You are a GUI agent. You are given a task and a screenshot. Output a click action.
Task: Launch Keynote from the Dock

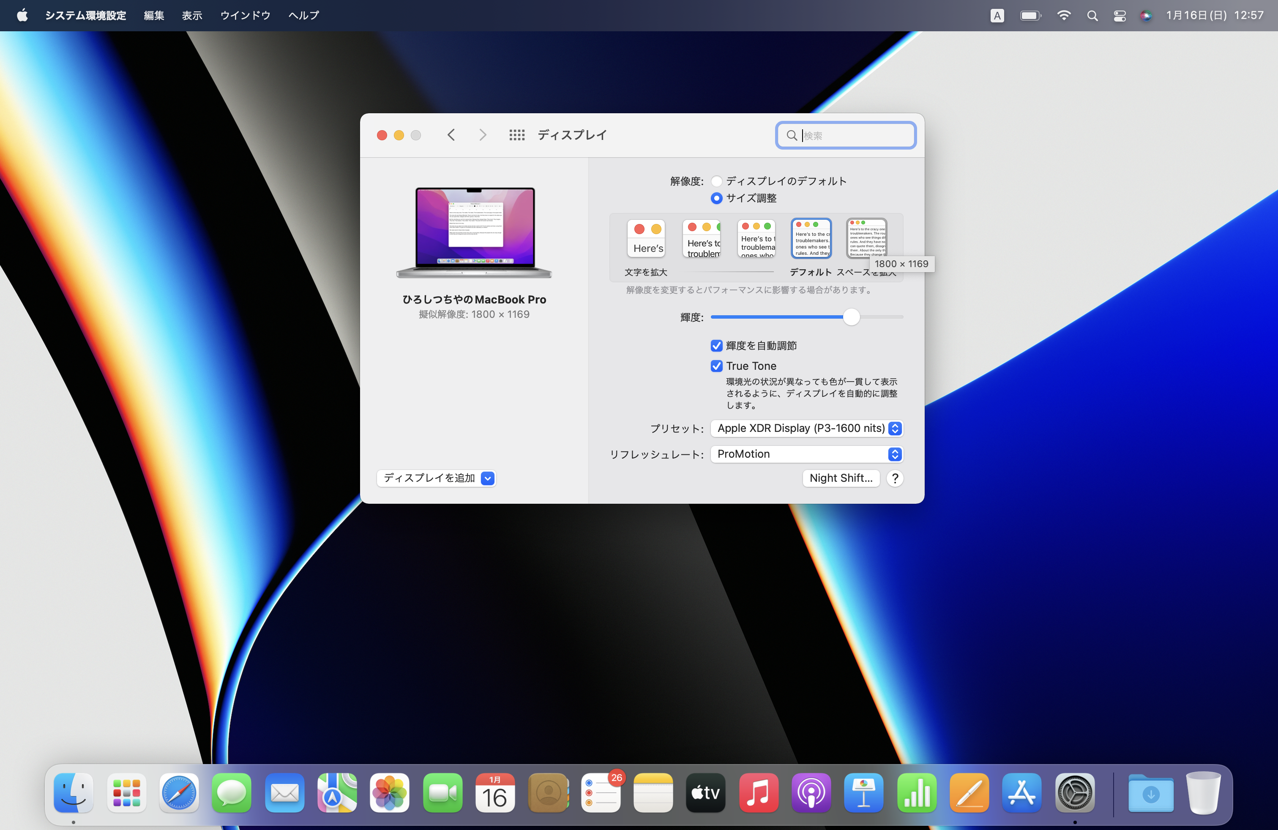tap(863, 792)
